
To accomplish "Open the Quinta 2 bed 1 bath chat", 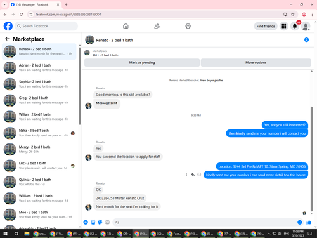I will tap(39, 182).
